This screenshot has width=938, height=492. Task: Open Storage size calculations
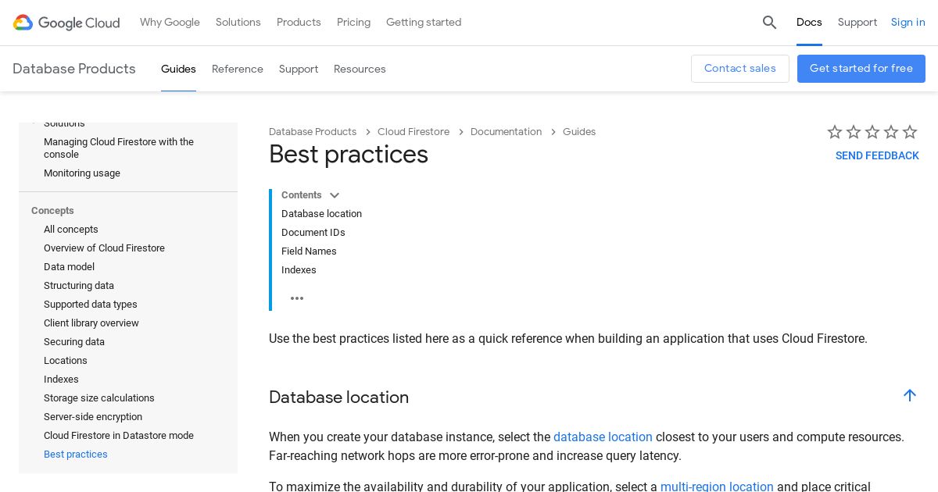point(99,398)
